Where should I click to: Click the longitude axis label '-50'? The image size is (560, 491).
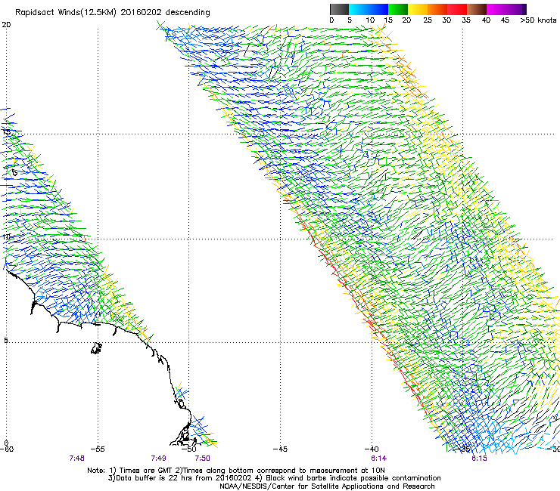[x=189, y=449]
